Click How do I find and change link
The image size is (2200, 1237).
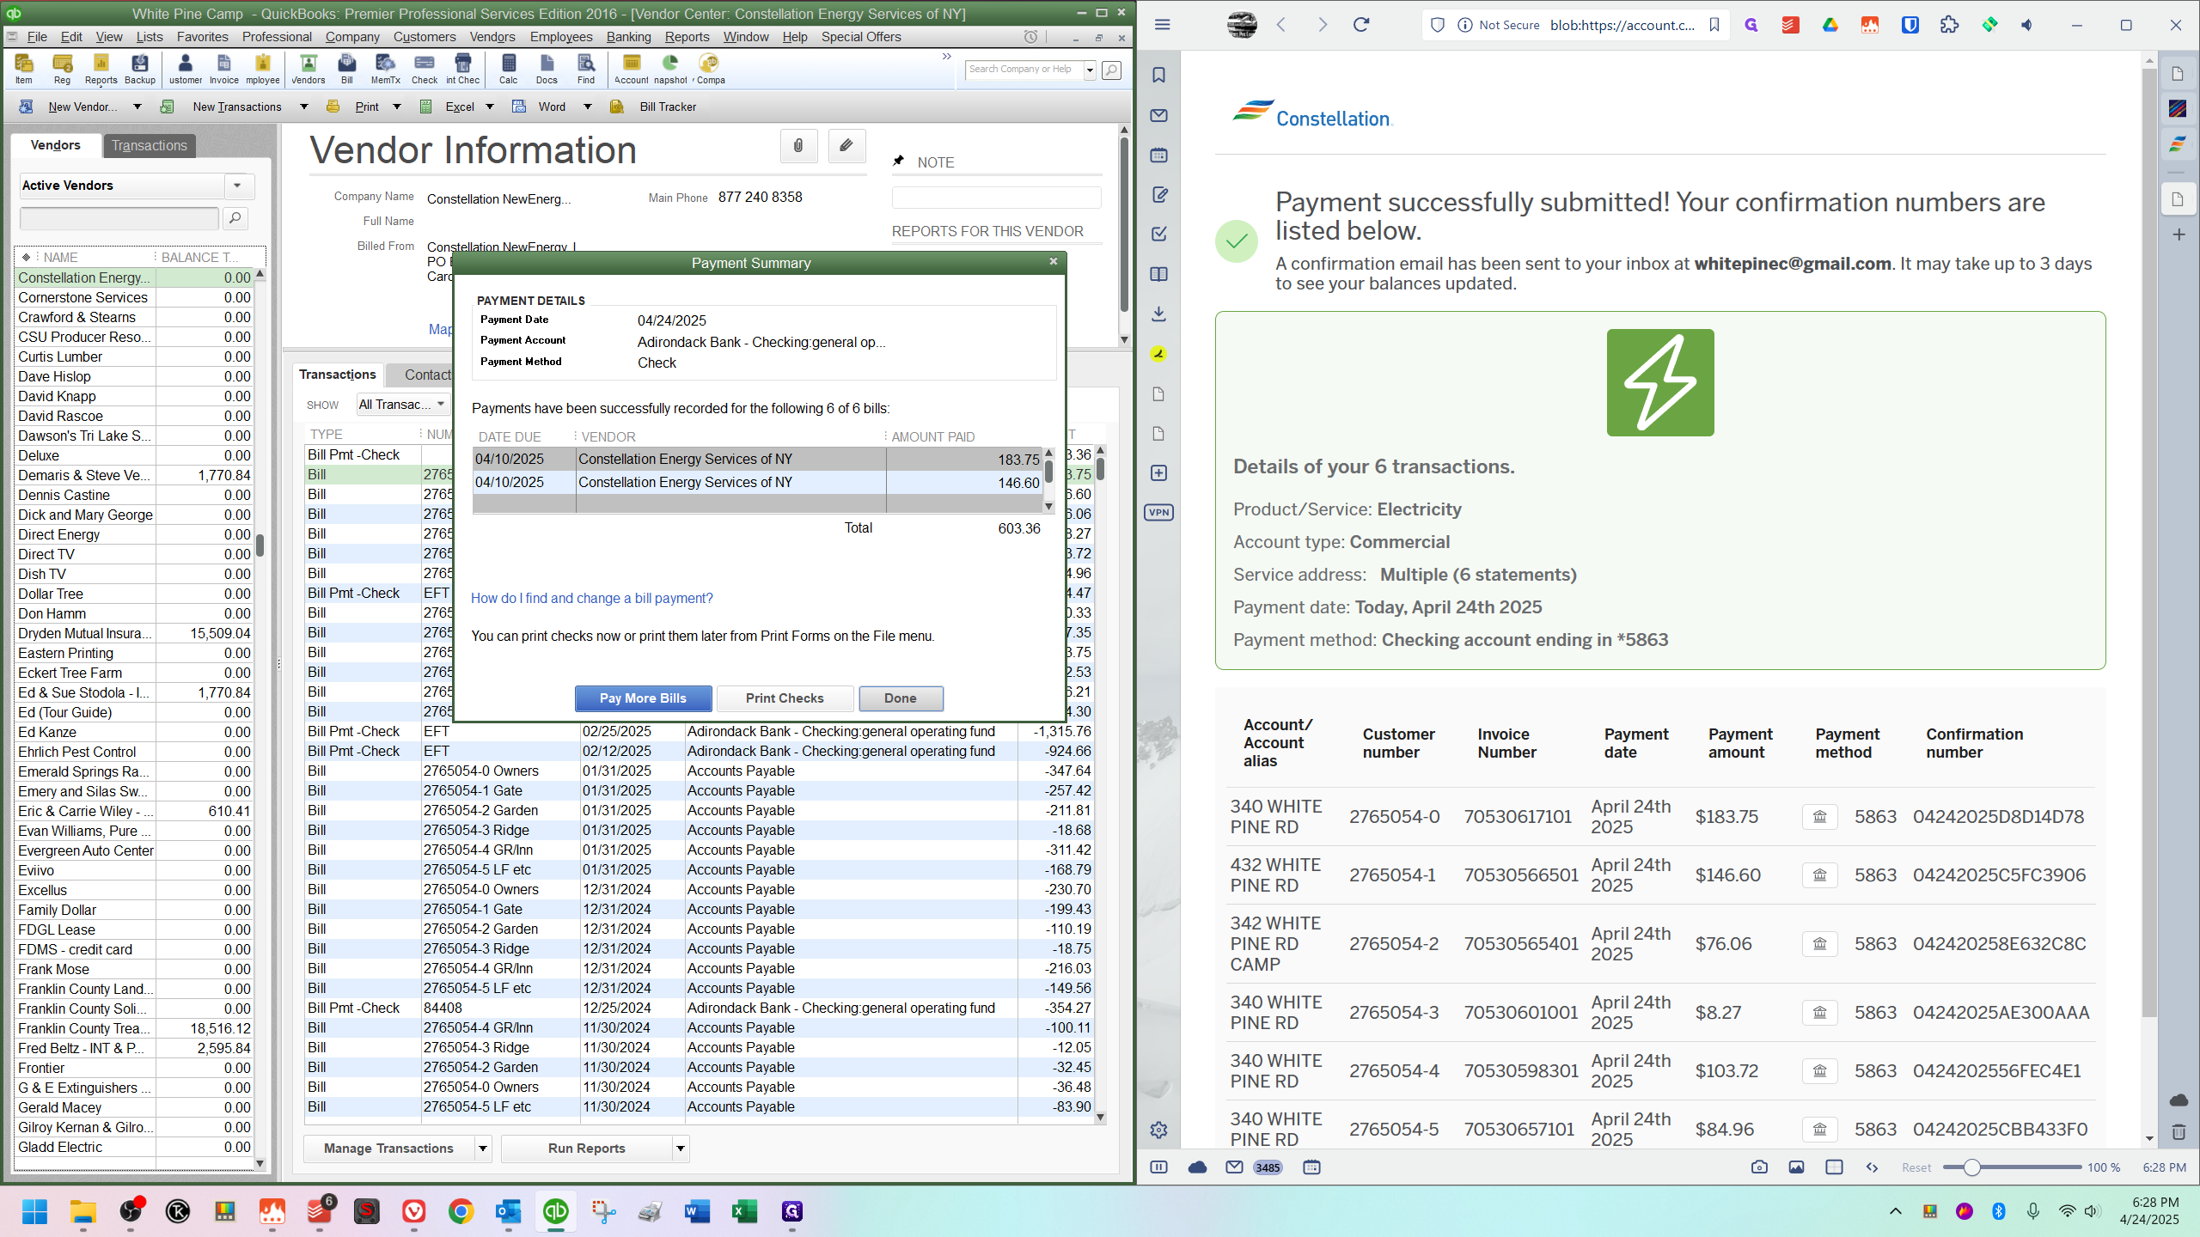(x=591, y=599)
